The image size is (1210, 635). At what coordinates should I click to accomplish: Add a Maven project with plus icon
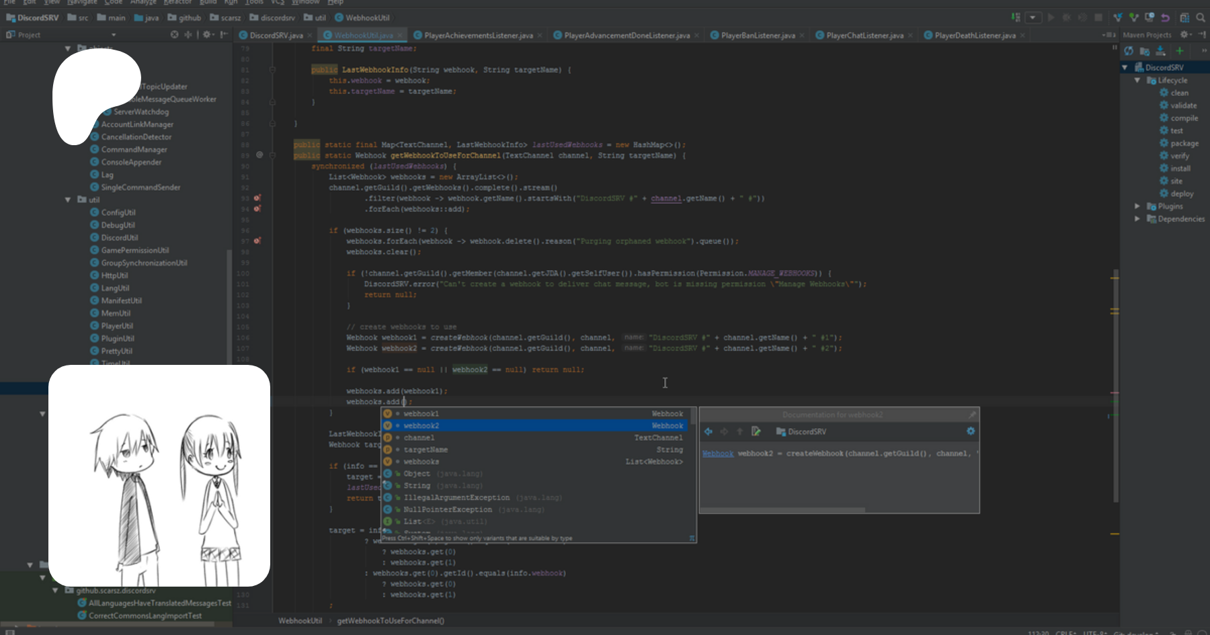[1179, 51]
